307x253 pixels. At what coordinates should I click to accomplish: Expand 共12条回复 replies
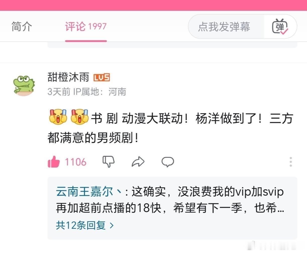click(x=85, y=225)
